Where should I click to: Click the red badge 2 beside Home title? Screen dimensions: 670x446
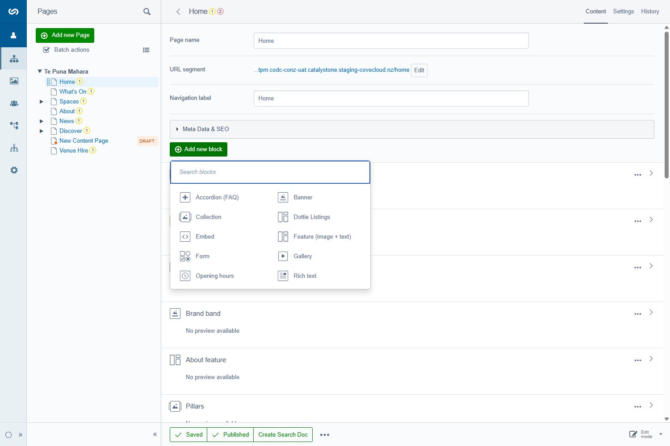220,12
